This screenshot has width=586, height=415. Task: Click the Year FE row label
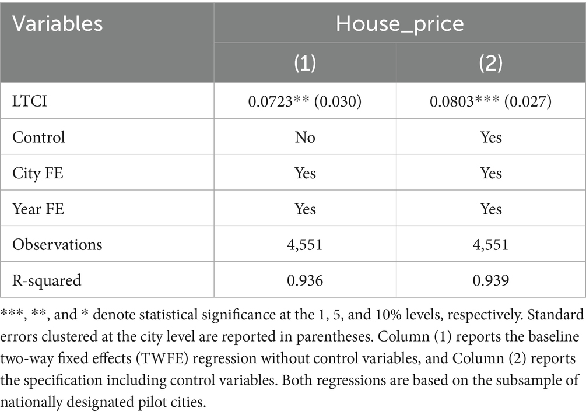38,209
